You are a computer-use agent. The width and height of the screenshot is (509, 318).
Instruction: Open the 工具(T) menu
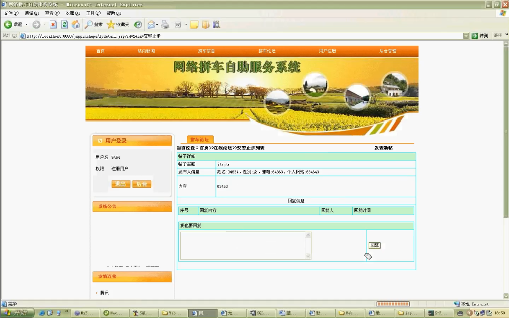tap(93, 13)
